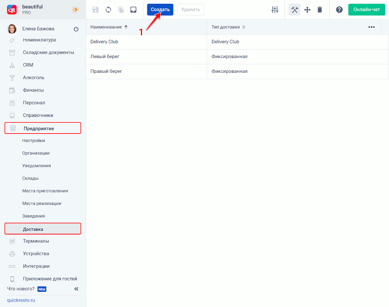
Task: Toggle the tools hammer-and-wrench icon
Action: click(294, 9)
